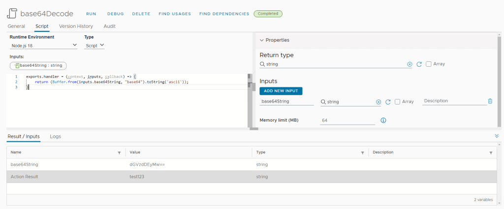The height and width of the screenshot is (209, 504).
Task: Check Array for base64String input
Action: (398, 102)
